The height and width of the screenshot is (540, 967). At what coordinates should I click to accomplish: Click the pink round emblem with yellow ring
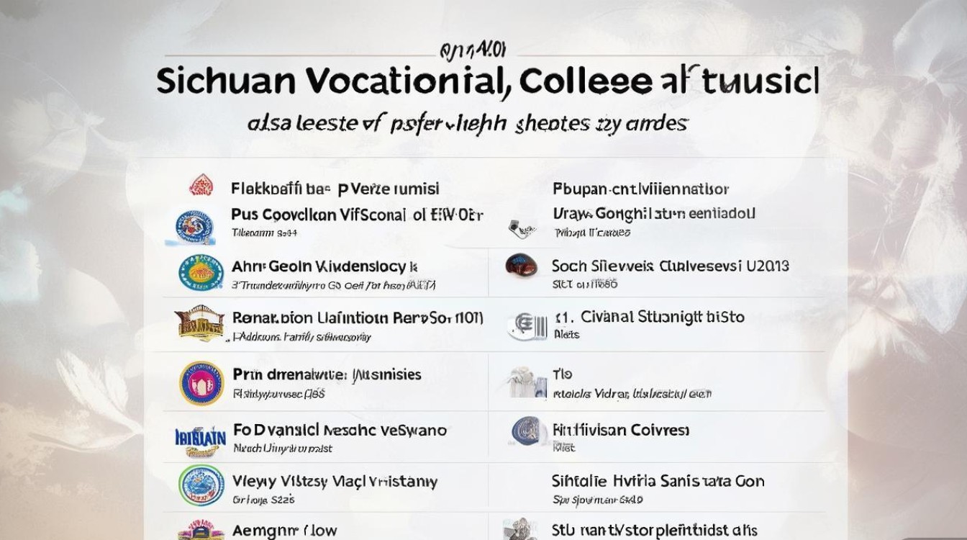(x=201, y=382)
